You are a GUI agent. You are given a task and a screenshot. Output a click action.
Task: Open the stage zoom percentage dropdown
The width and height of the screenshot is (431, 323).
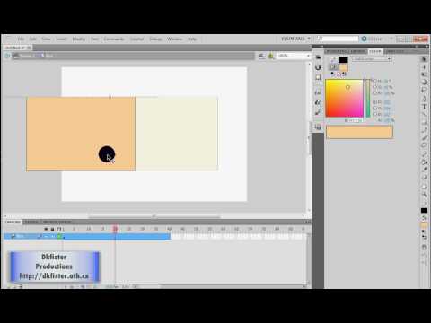click(x=294, y=56)
